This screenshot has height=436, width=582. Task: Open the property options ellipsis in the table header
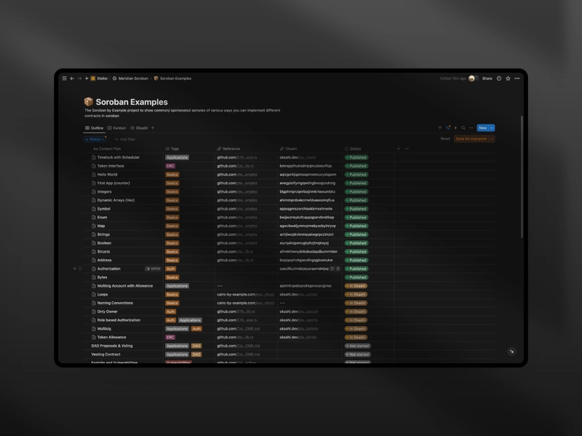(407, 148)
